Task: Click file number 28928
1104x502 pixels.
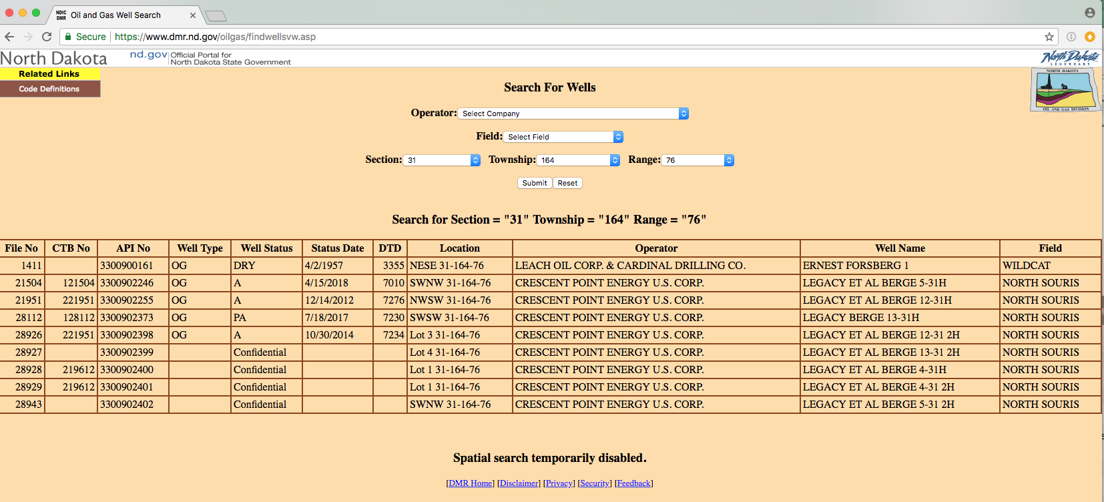Action: click(29, 370)
